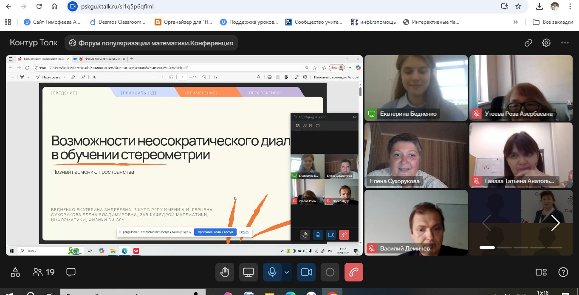Open the three-dot more options menu

(565, 43)
